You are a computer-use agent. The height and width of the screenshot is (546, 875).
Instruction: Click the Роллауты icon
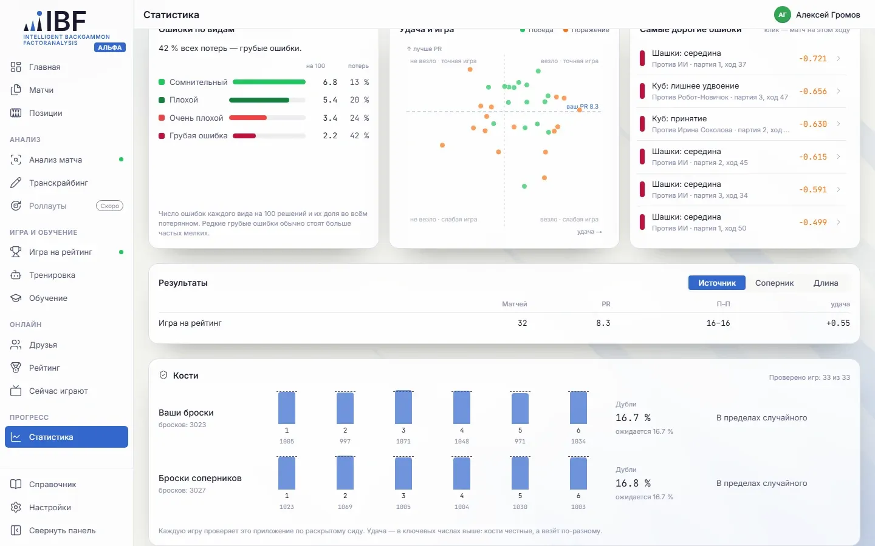(x=16, y=206)
